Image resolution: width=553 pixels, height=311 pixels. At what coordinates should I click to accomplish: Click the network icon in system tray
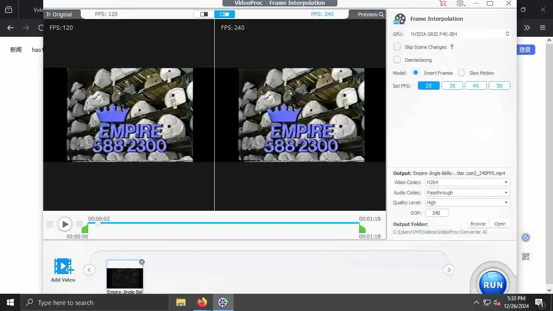(x=487, y=302)
